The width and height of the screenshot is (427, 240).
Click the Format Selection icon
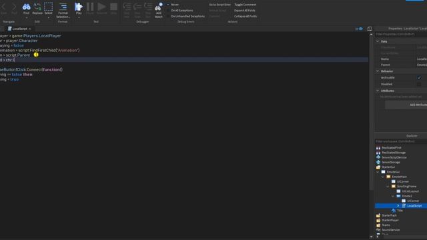click(x=63, y=7)
